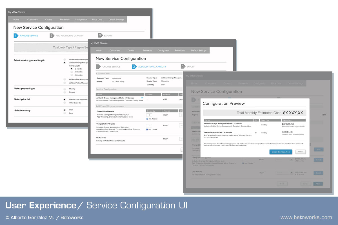Click the Orange2Blue Upgrade device quantity field

(149, 115)
